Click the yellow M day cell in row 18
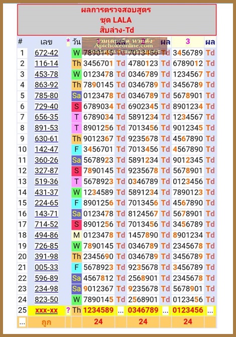 (76, 235)
